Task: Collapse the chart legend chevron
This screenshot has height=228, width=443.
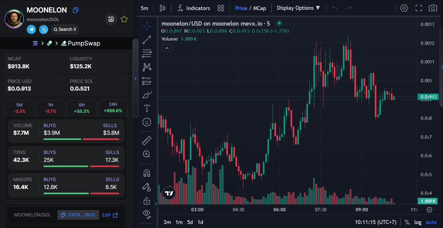Action: point(167,48)
